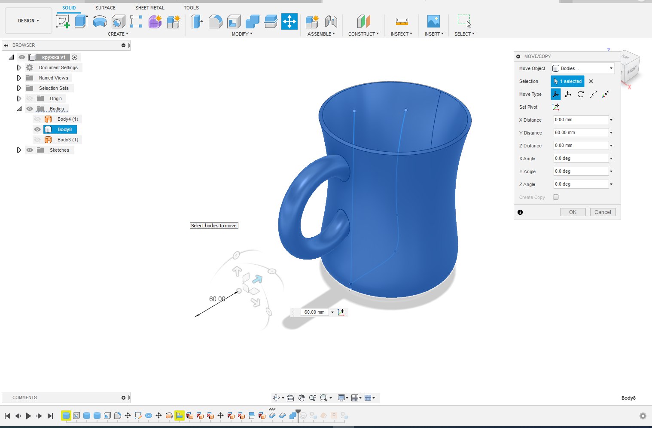This screenshot has width=652, height=428.
Task: Enable the Create Copy checkbox
Action: (556, 197)
